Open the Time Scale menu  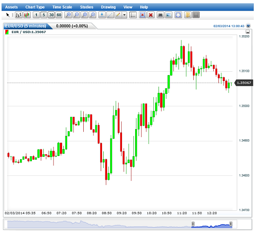tap(62, 7)
